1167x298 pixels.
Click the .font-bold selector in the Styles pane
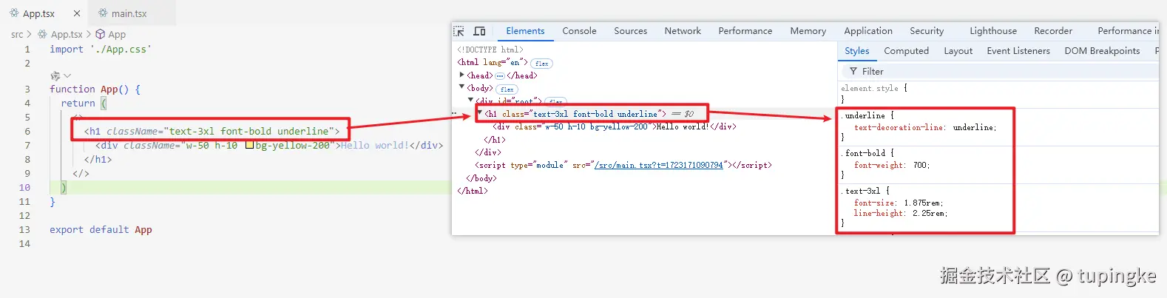click(x=865, y=153)
